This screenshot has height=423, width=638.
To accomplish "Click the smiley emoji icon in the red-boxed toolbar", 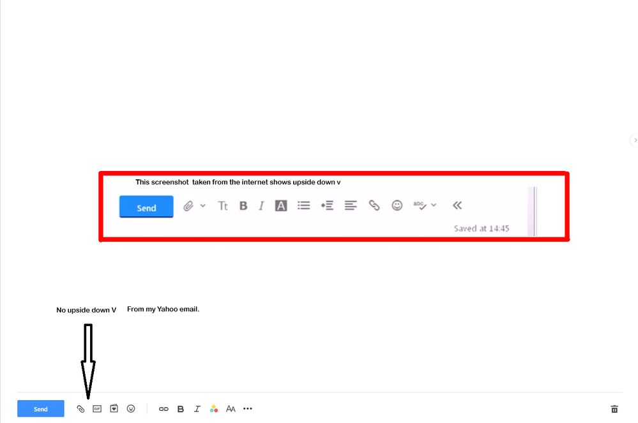I will [397, 205].
